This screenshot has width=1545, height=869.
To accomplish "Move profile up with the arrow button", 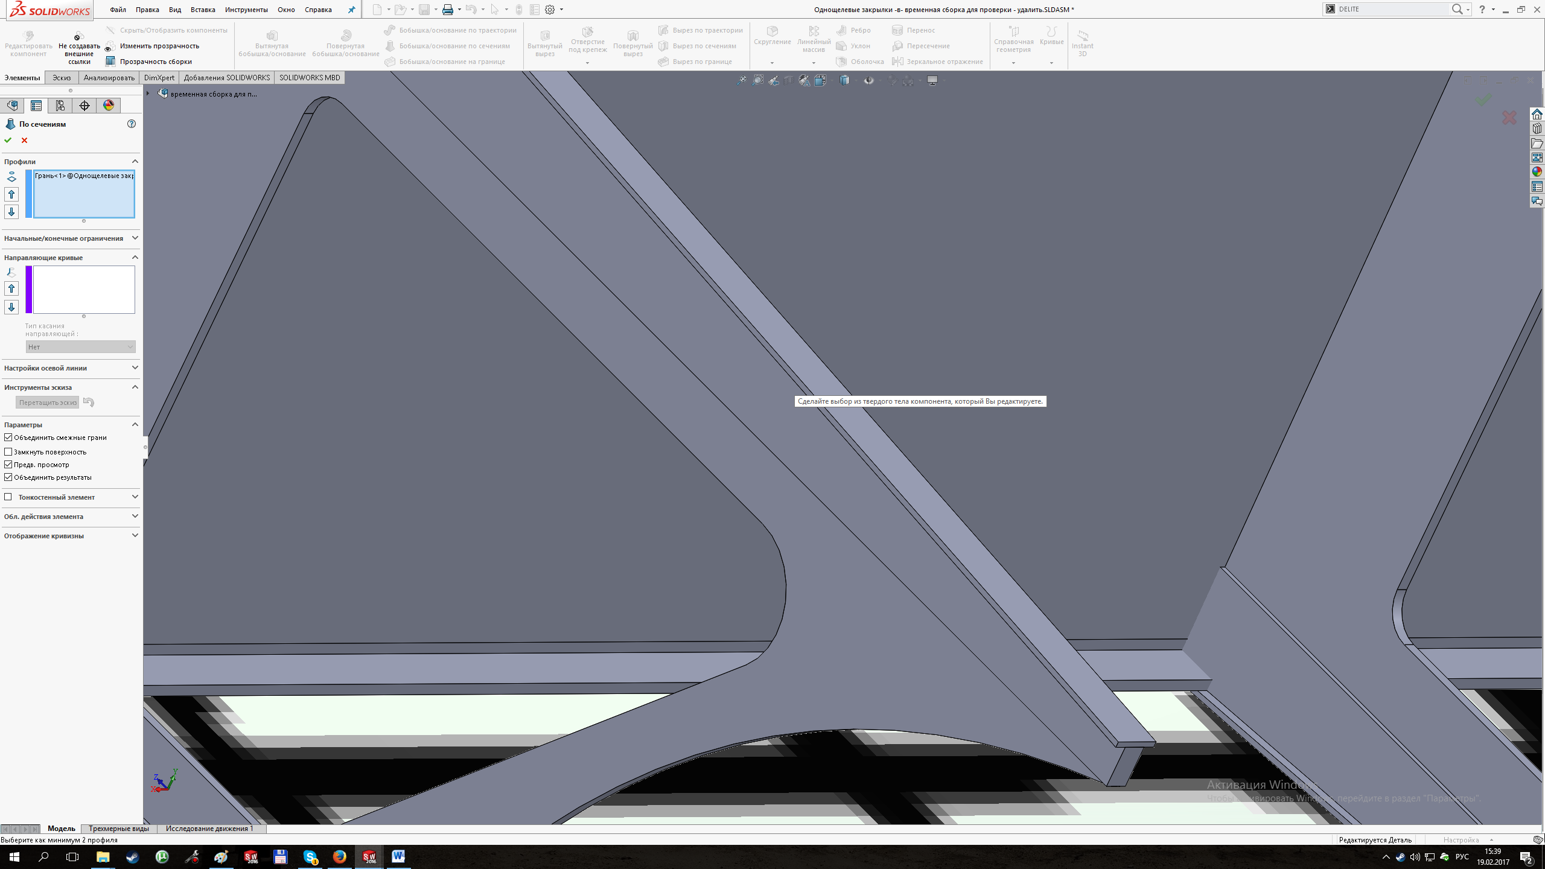I will (11, 194).
